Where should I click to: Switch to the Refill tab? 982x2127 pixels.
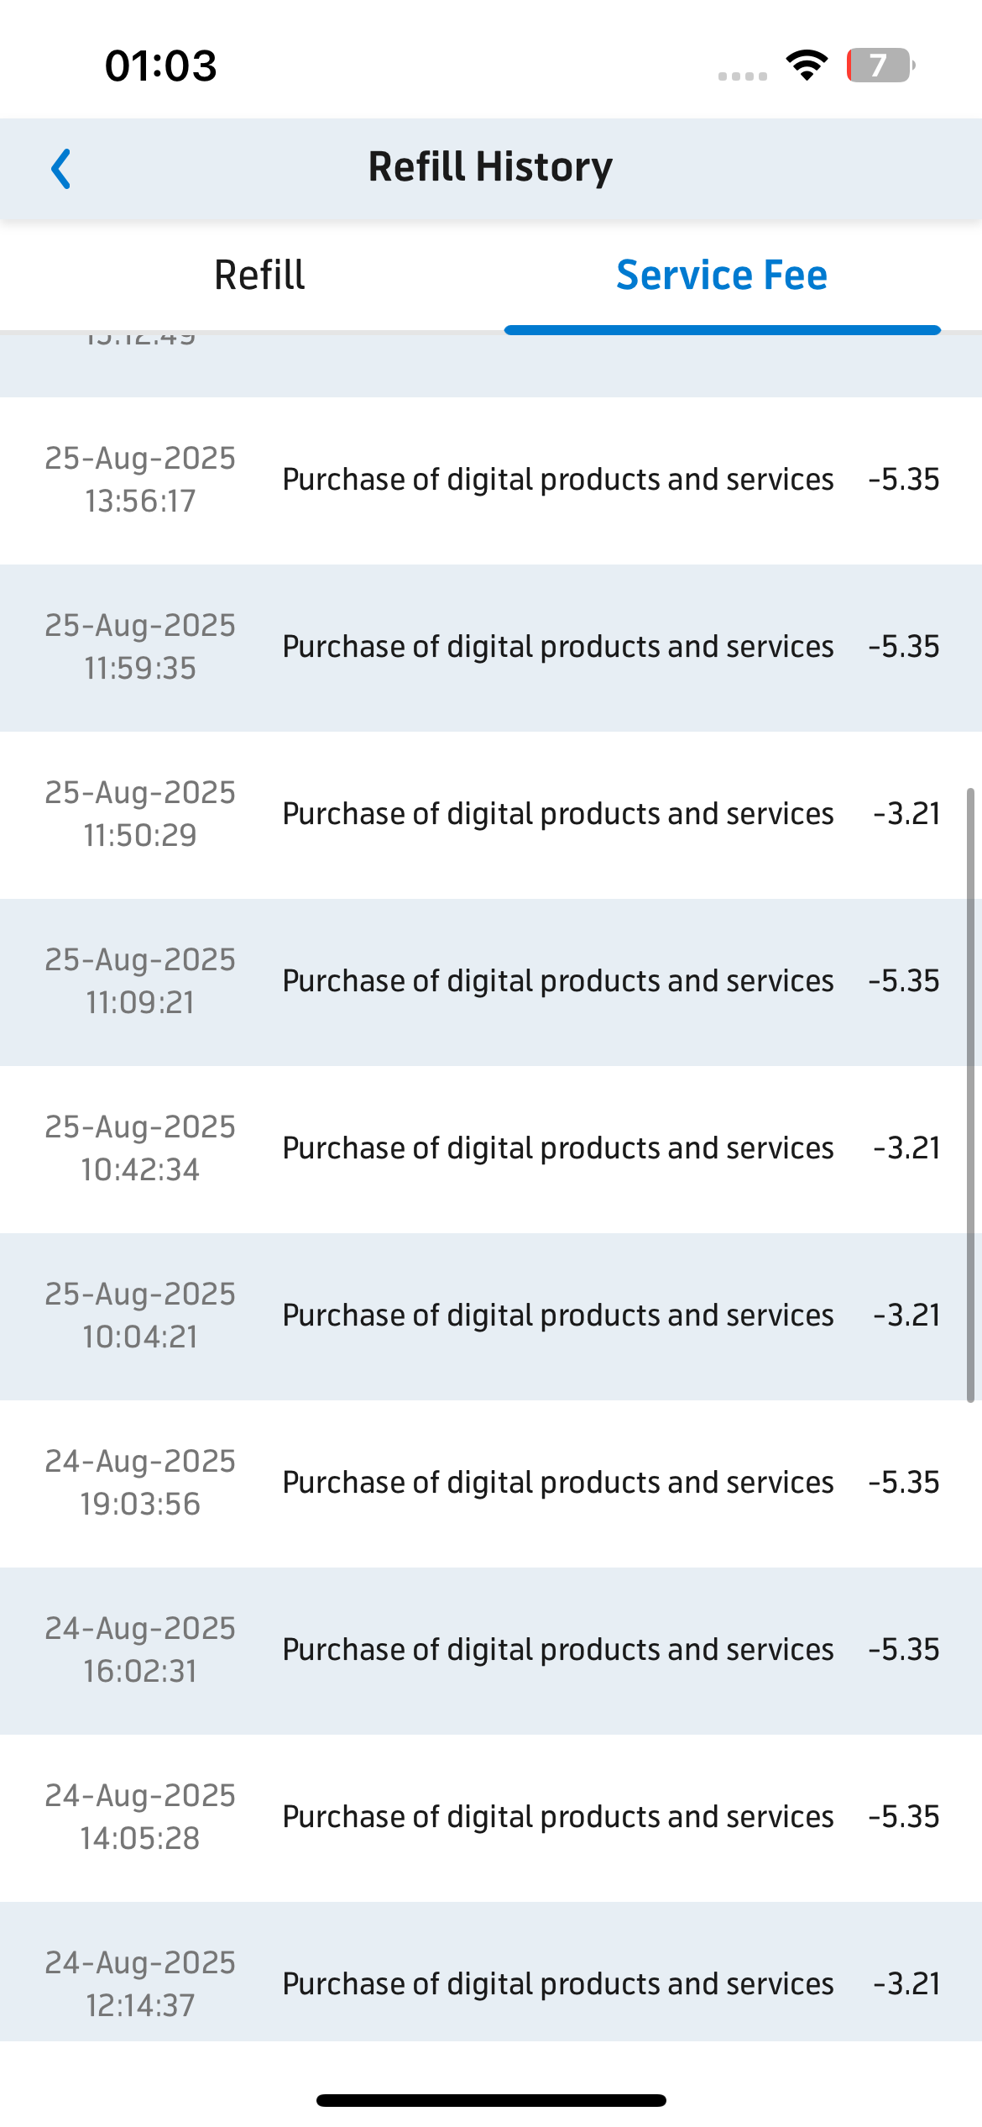[x=259, y=276]
